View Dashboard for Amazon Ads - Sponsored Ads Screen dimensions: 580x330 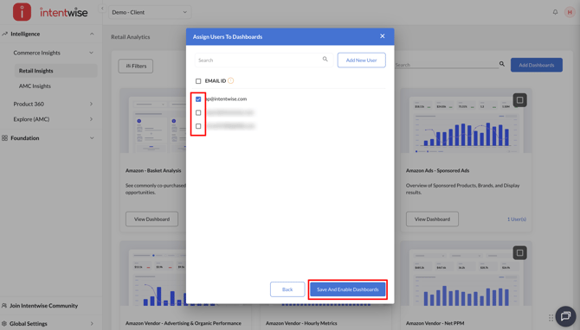coord(432,219)
